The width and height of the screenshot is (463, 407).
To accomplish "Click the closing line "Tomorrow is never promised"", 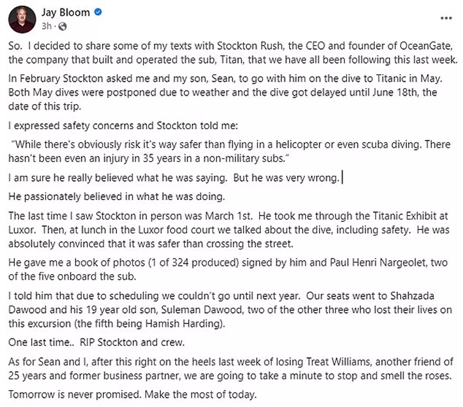I will click(74, 394).
